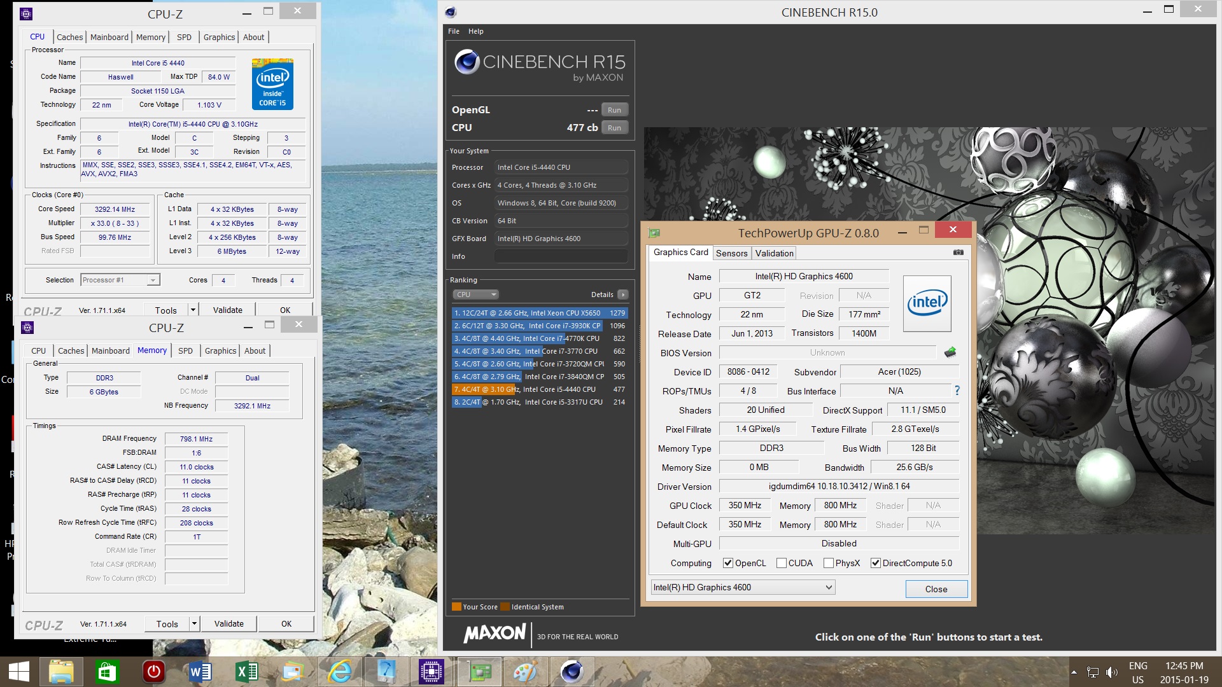
Task: Open Tools dropdown arrow in lower CPU-Z
Action: tap(194, 624)
